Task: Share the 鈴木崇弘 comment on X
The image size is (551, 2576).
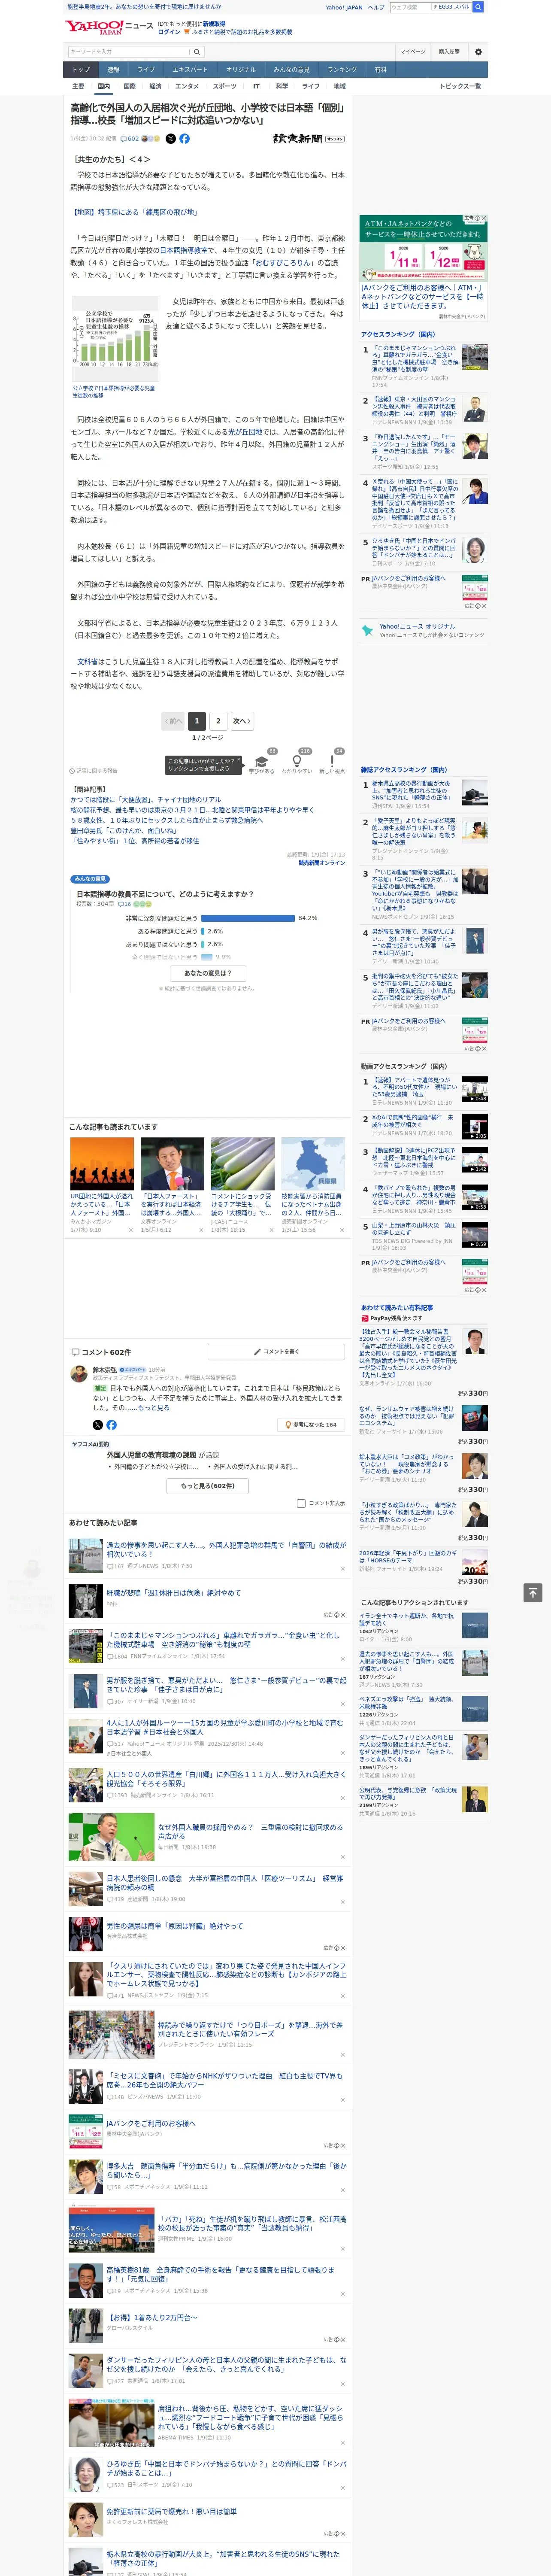Action: pos(97,1424)
